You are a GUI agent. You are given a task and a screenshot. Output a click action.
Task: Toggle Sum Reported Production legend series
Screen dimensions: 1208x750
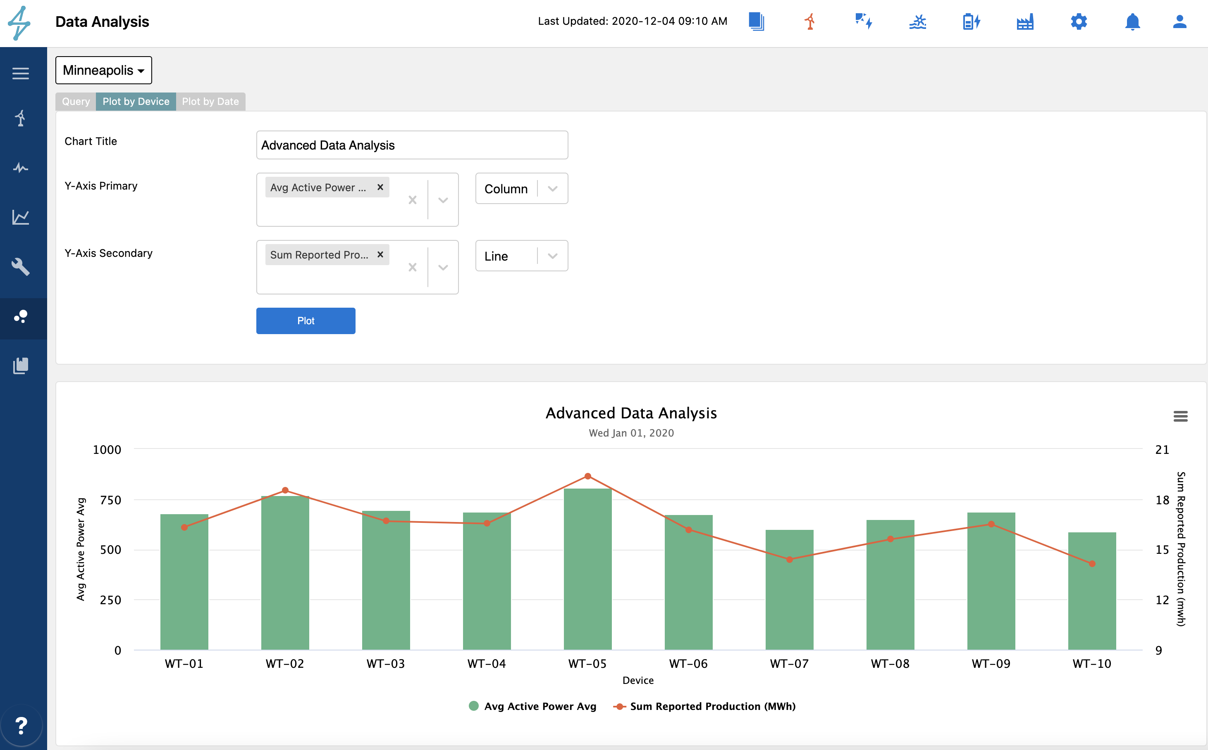[x=712, y=706]
